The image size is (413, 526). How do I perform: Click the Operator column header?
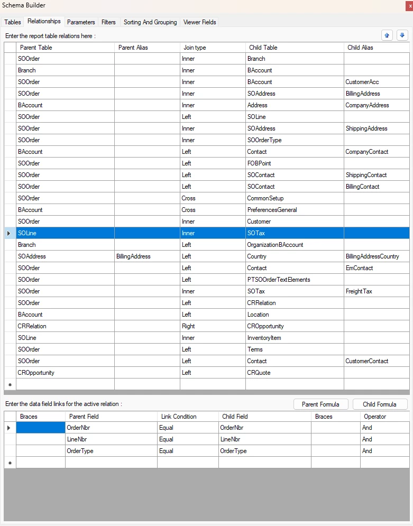385,417
